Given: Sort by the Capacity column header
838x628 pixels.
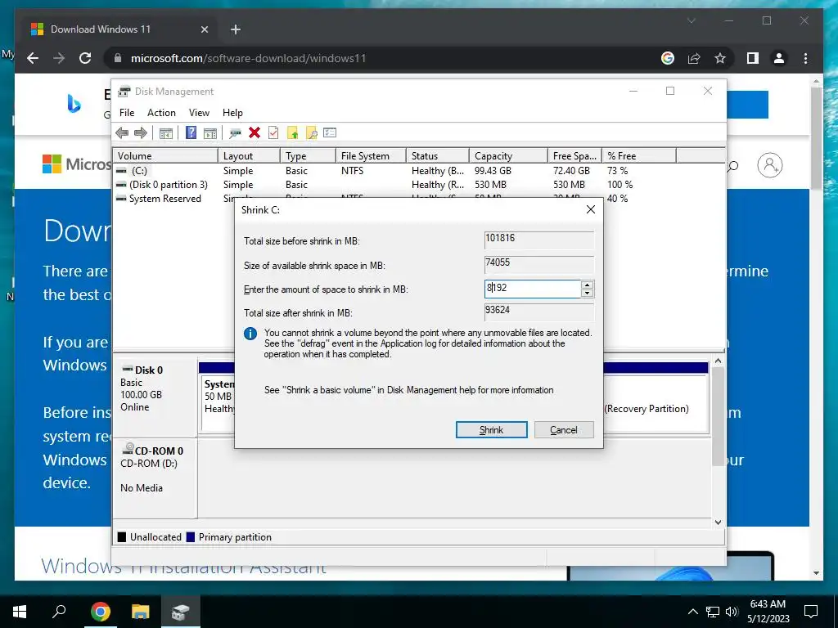Looking at the screenshot, I should [x=508, y=156].
